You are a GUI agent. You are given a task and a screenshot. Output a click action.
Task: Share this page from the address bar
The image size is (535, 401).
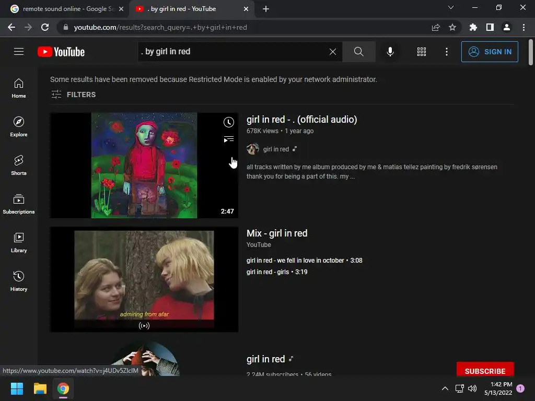click(436, 27)
